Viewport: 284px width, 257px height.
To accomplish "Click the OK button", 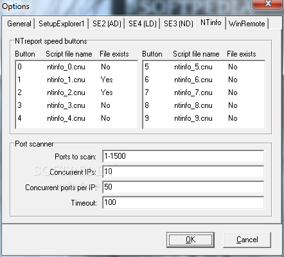I will (x=190, y=240).
